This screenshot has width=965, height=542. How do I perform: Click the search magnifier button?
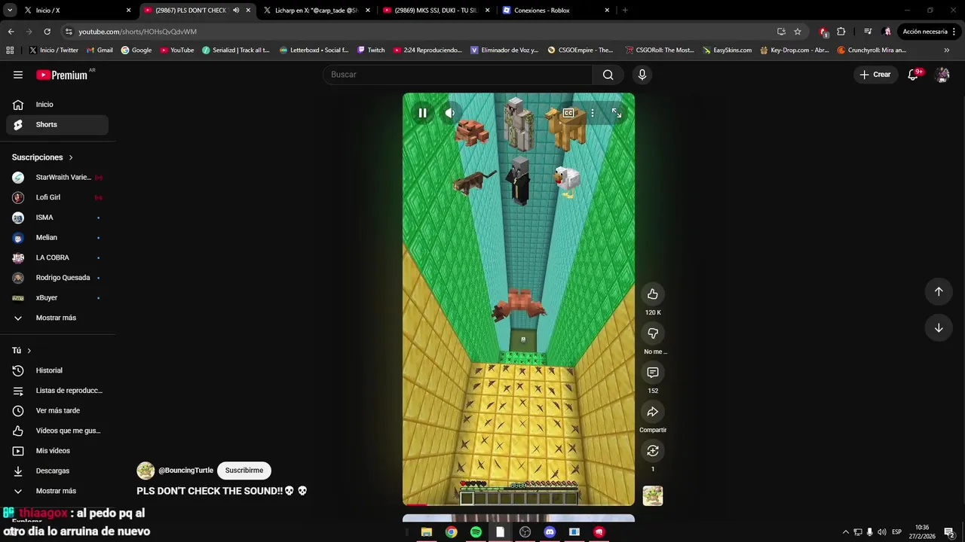[608, 75]
